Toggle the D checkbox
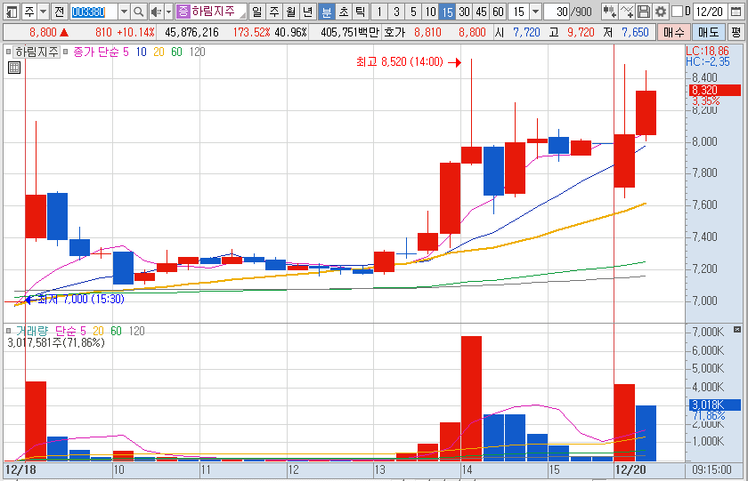This screenshot has width=748, height=481. pos(677,11)
